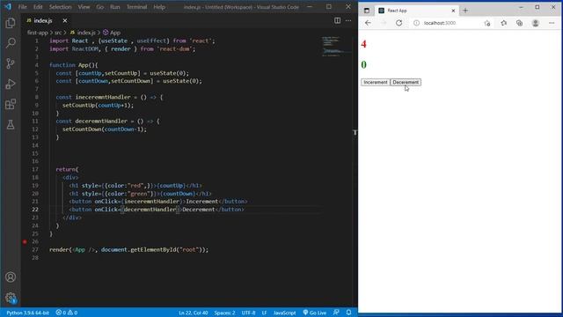Screen dimensions: 563x317
Task: Open the Testing flask view
Action: coord(11,125)
